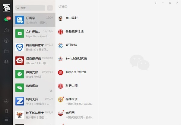Viewport: 181px width, 125px height.
Task: Open the 腾讯电脑管家 conversation
Action: [x=34, y=47]
